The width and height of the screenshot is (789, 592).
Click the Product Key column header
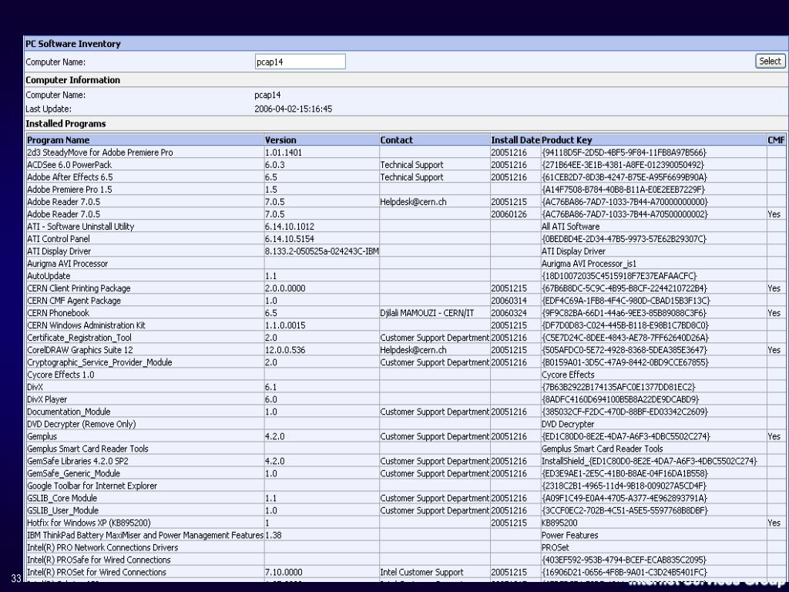(566, 140)
